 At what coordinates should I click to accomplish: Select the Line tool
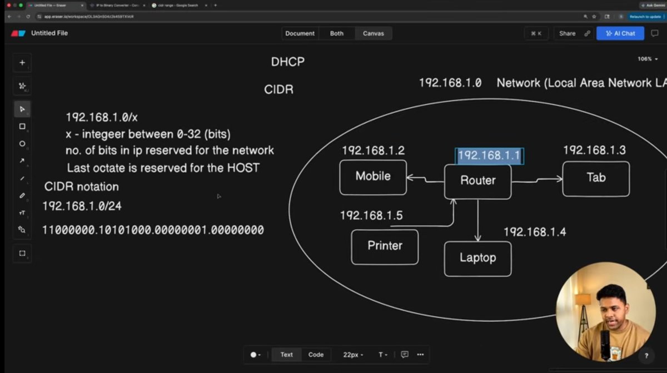22,178
